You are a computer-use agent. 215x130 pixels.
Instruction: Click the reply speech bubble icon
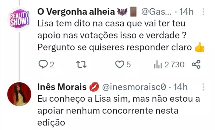[43, 64]
